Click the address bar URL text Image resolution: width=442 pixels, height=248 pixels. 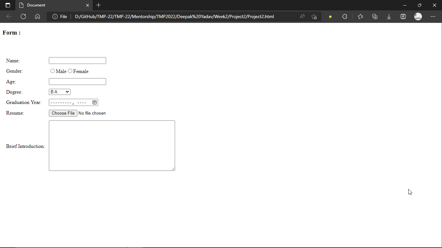coord(174,16)
